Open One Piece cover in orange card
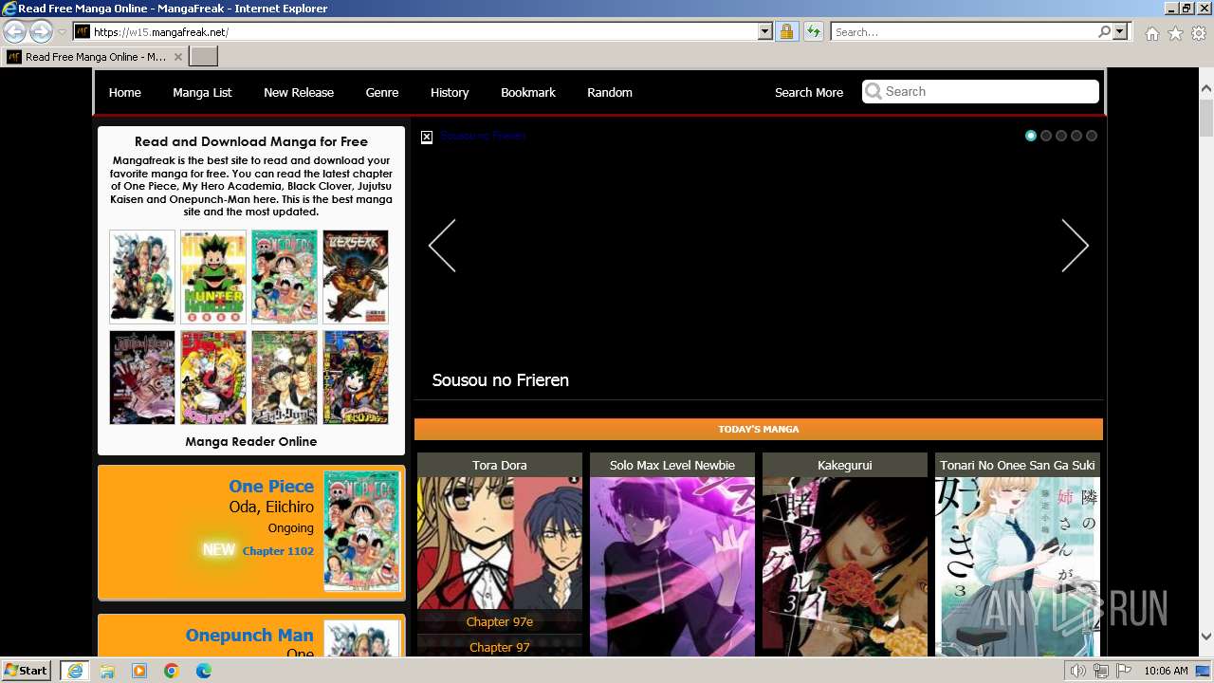Screen dimensions: 1214x683 point(362,531)
